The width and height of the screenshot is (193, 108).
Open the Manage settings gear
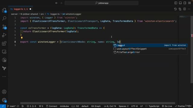4,100
